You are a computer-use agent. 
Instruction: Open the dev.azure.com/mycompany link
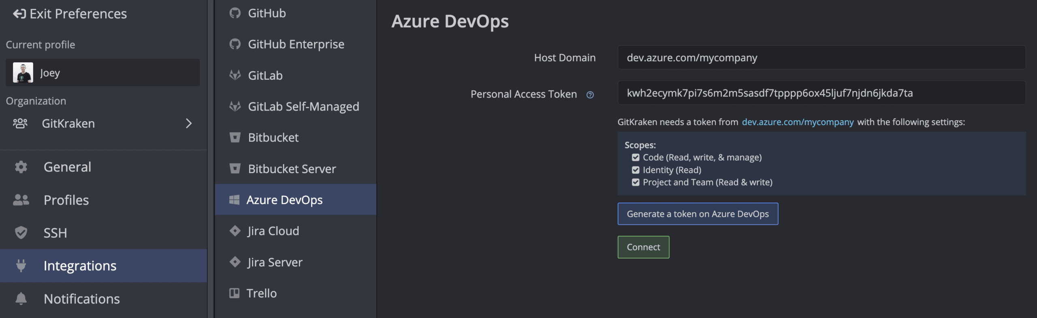pos(798,122)
